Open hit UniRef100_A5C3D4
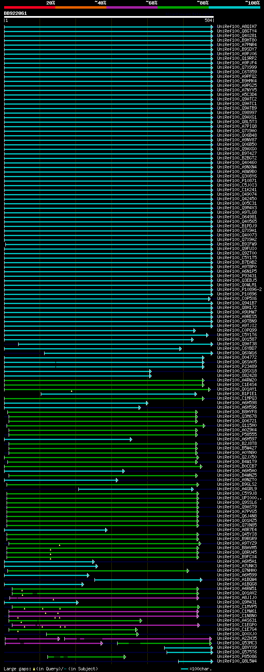 point(237,94)
